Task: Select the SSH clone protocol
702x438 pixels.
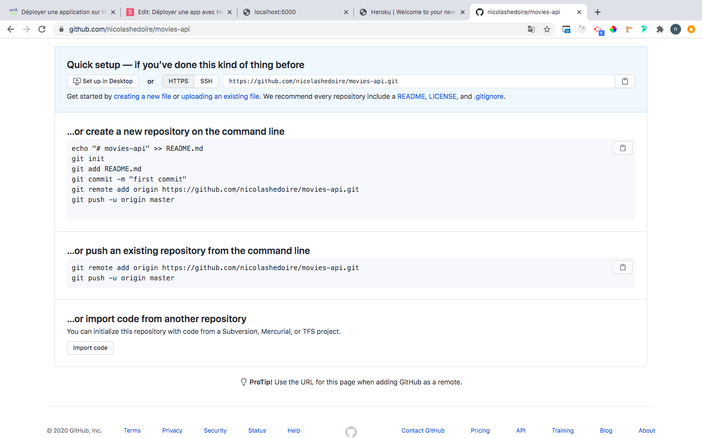Action: pos(206,81)
